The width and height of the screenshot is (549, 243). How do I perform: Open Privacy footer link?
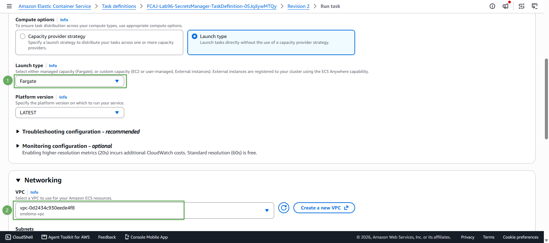pyautogui.click(x=468, y=237)
